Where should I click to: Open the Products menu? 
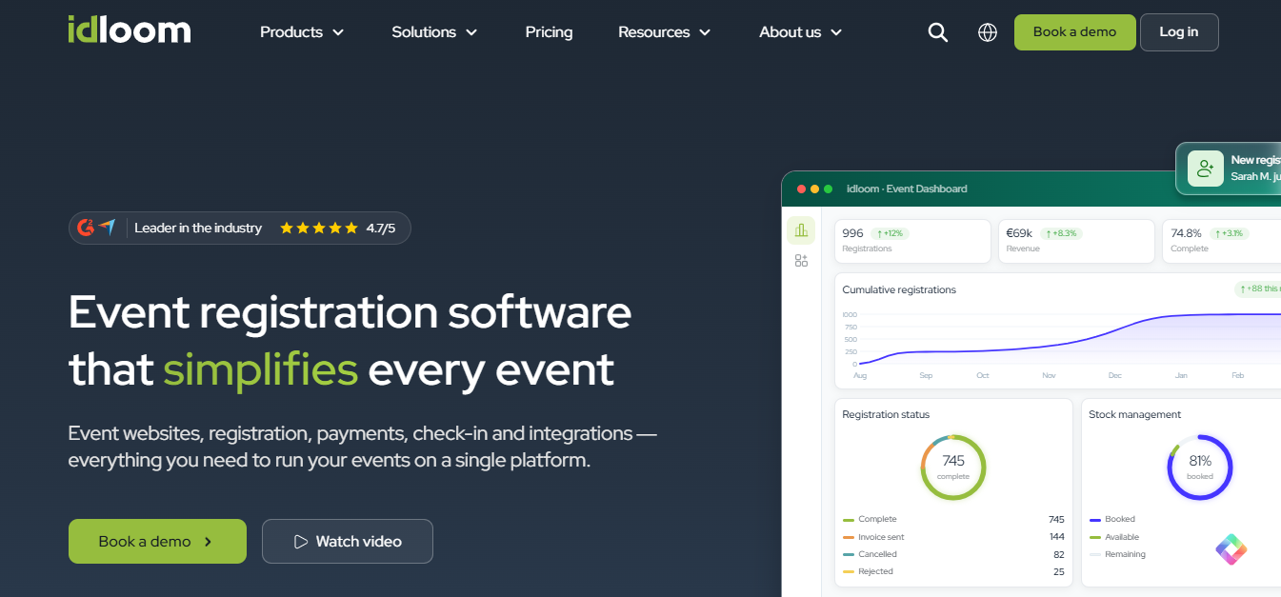pos(302,32)
